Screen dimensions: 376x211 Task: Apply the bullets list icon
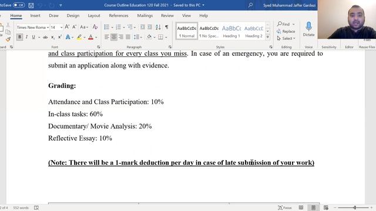point(107,27)
